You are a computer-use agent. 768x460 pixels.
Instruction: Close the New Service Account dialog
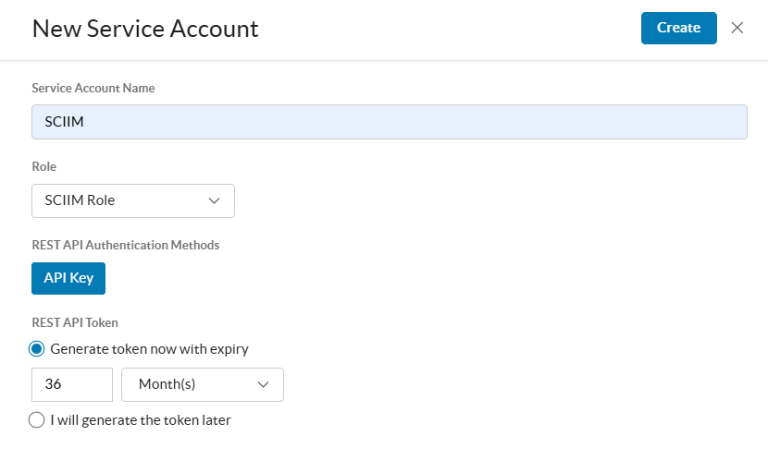pyautogui.click(x=737, y=28)
